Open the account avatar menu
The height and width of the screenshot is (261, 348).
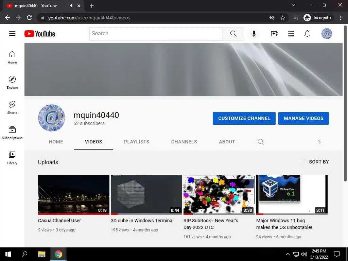pyautogui.click(x=327, y=34)
